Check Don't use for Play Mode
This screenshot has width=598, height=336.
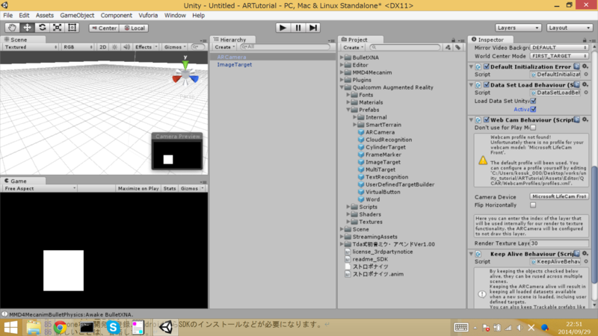533,128
